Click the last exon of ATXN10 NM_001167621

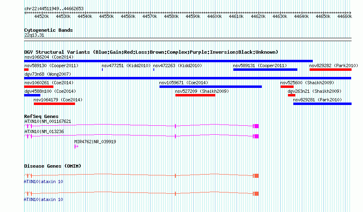[257, 126]
